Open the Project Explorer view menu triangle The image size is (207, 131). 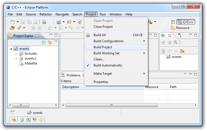pos(56,41)
